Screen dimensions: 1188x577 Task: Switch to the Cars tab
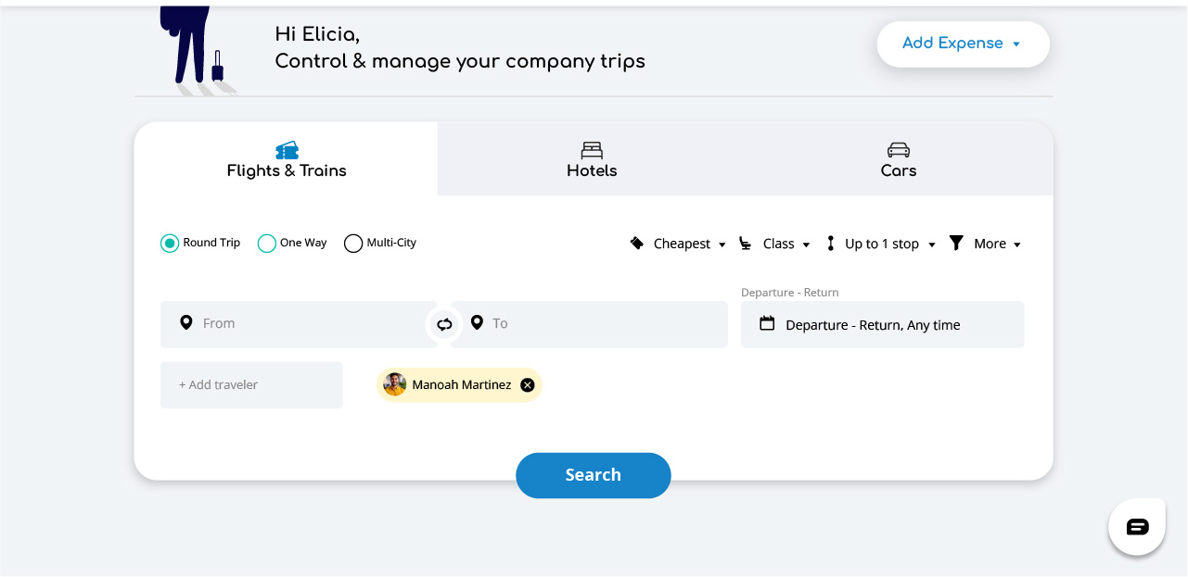[x=898, y=159]
